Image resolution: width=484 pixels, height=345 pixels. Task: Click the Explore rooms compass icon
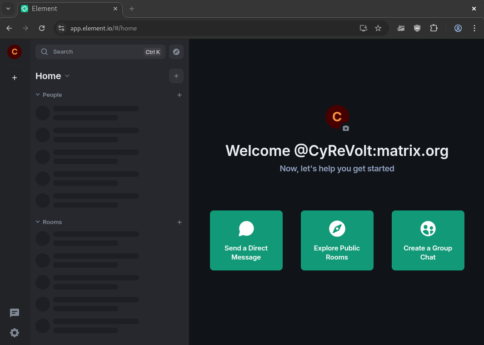click(176, 51)
